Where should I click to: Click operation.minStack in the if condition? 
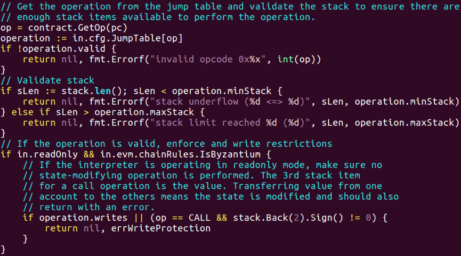pyautogui.click(x=222, y=91)
